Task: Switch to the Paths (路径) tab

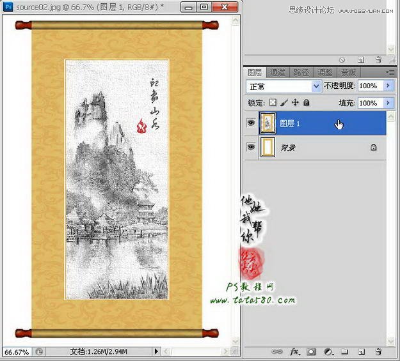Action: click(x=301, y=72)
